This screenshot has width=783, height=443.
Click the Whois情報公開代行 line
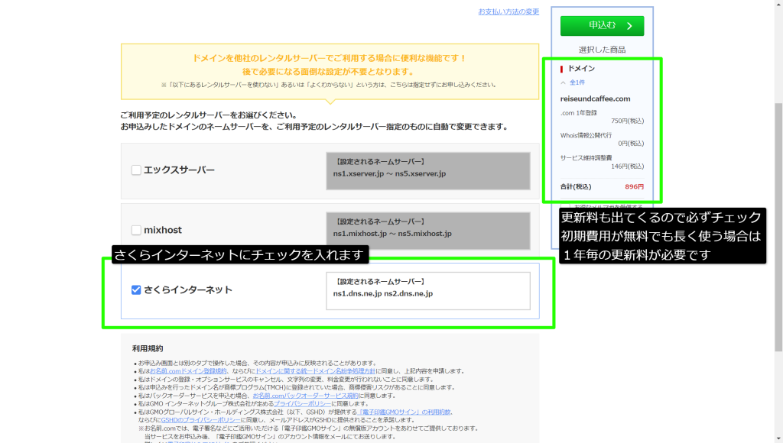[x=586, y=135]
